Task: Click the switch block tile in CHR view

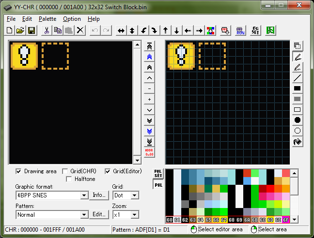Action: tap(24, 56)
